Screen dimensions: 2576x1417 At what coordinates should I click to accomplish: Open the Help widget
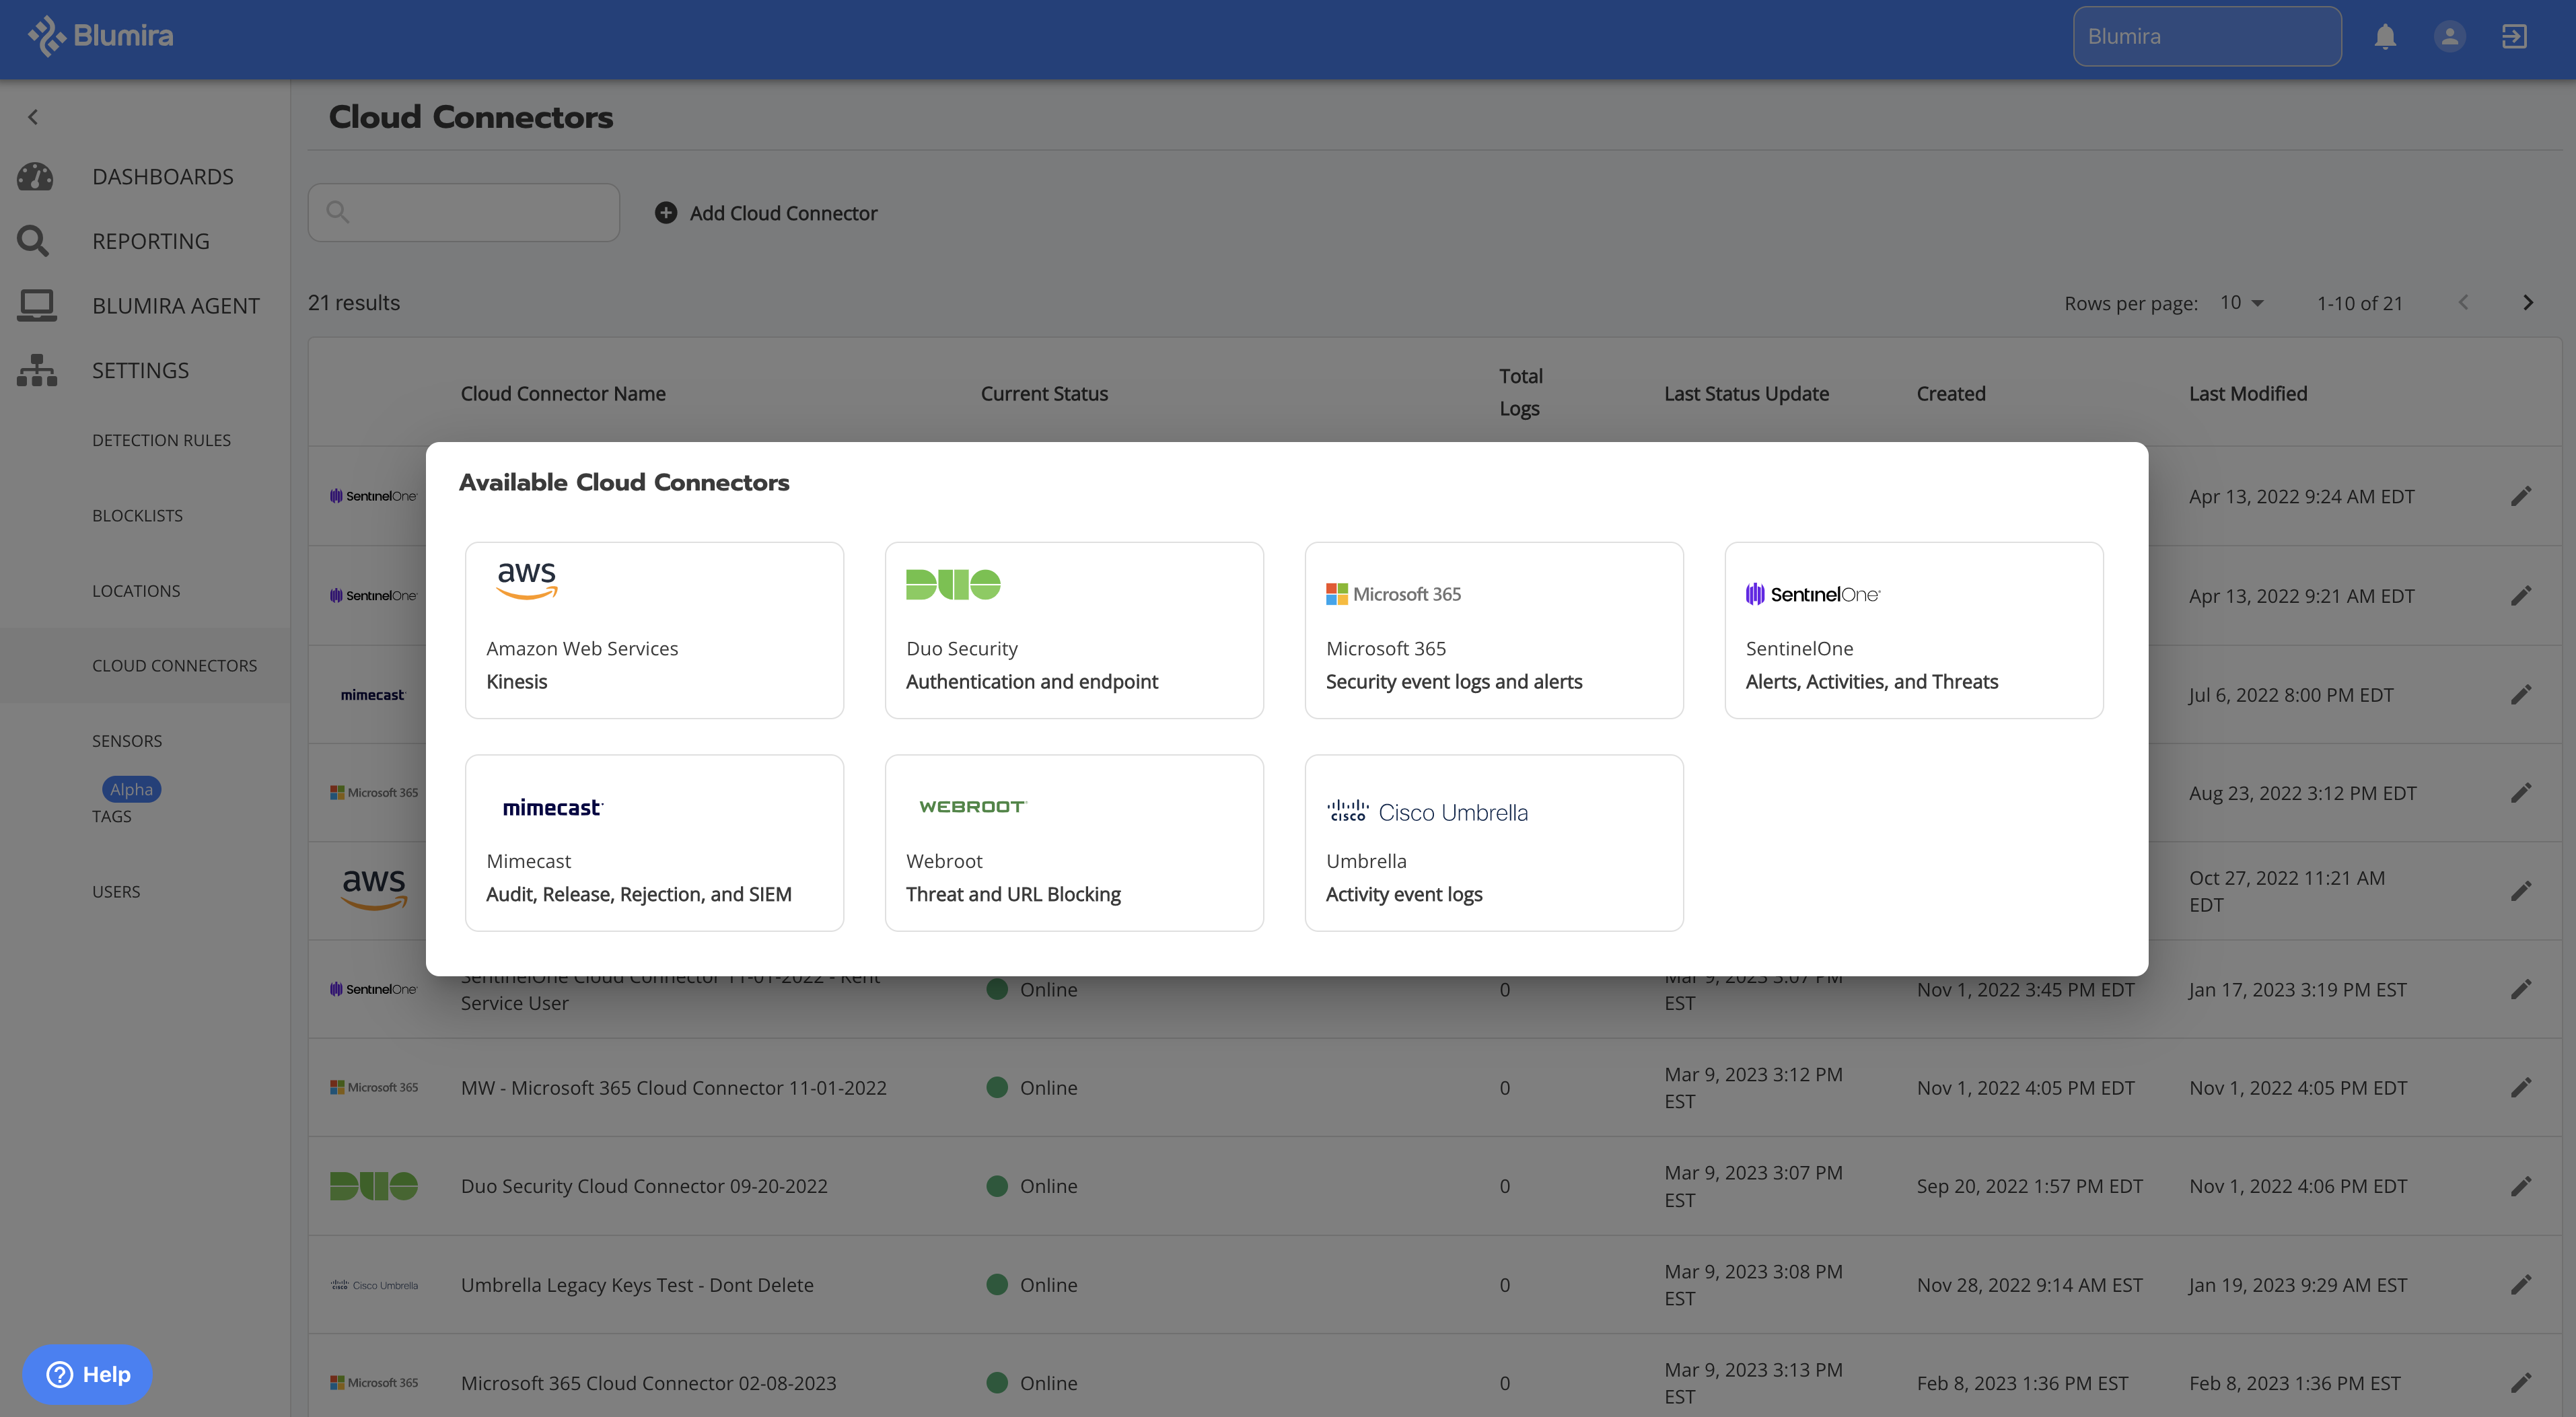pyautogui.click(x=87, y=1374)
